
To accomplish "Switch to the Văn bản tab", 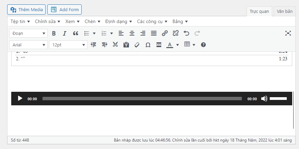I will pos(285,11).
